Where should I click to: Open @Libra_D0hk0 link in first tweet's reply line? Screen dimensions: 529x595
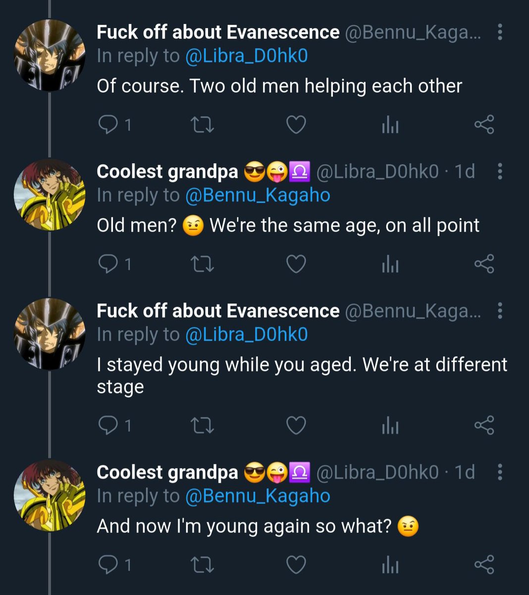[246, 56]
